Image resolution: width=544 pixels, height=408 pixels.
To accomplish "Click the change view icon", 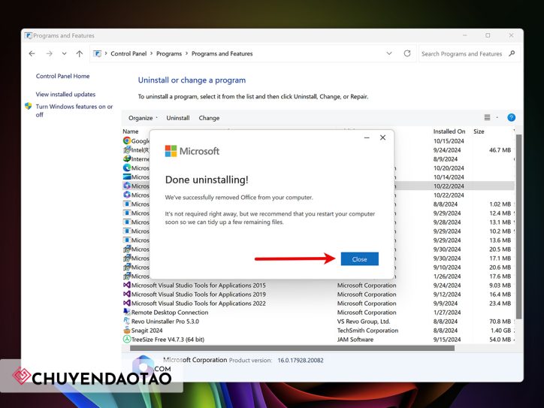I will click(487, 118).
